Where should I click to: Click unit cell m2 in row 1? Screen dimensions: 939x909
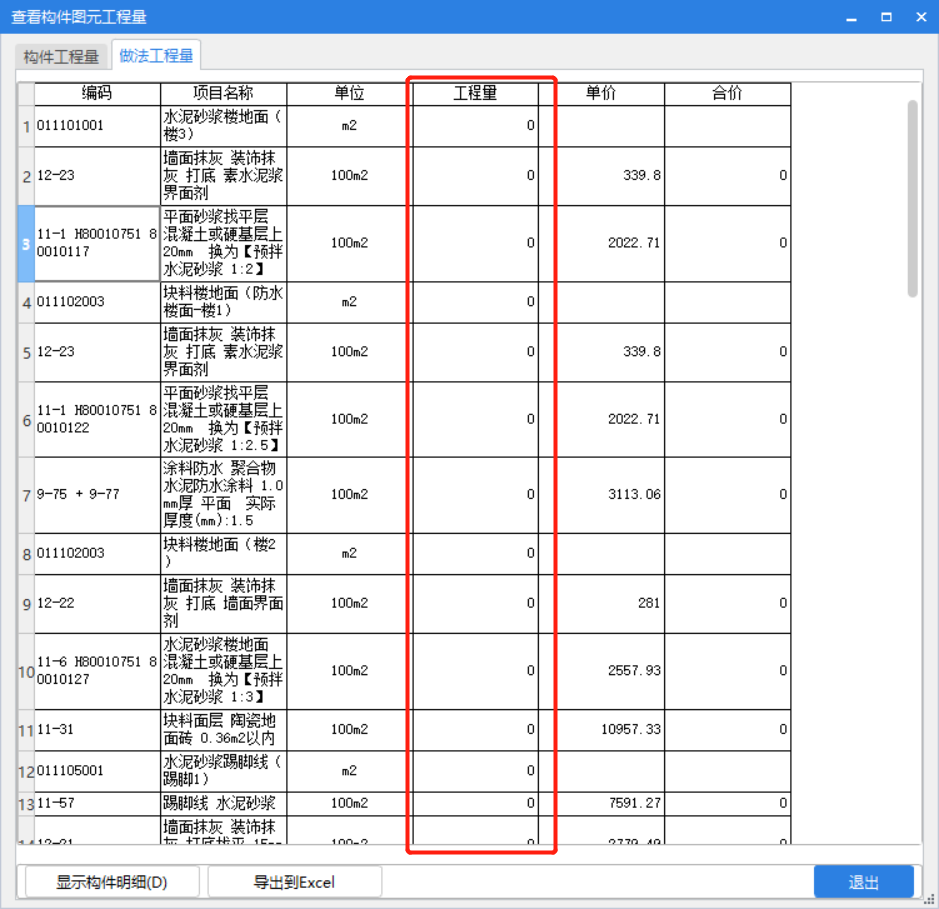pos(350,126)
